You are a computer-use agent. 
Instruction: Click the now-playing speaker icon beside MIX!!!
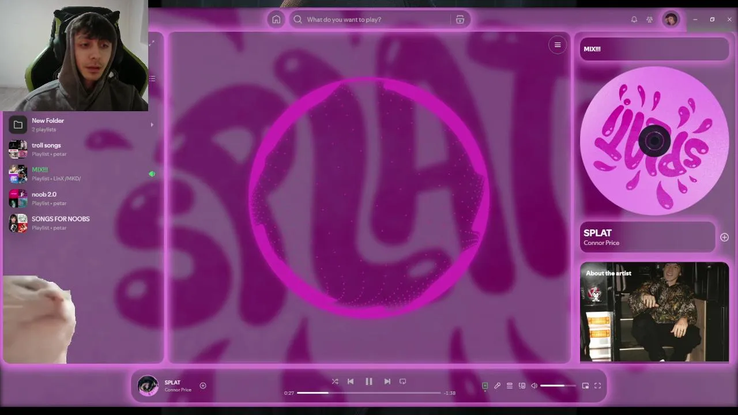152,173
